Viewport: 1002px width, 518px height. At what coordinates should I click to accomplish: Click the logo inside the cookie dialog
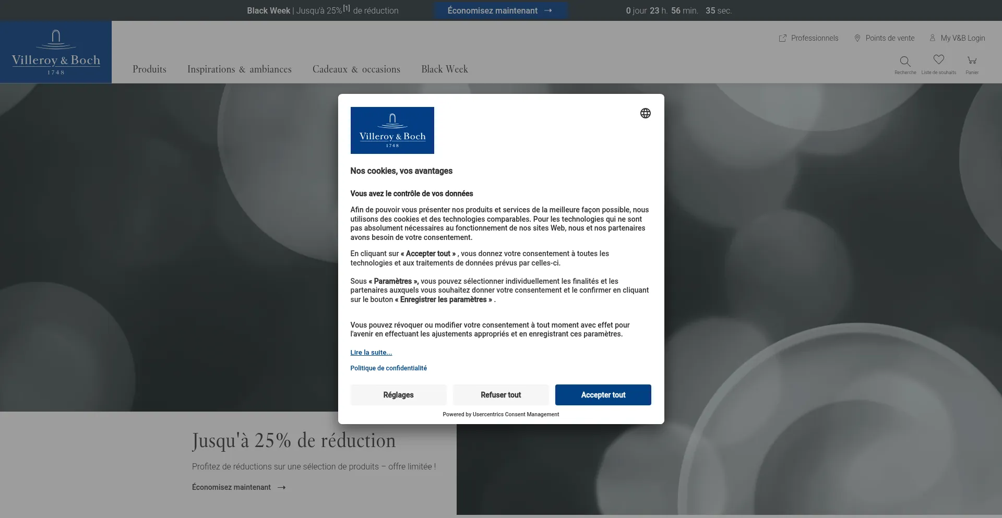click(392, 130)
